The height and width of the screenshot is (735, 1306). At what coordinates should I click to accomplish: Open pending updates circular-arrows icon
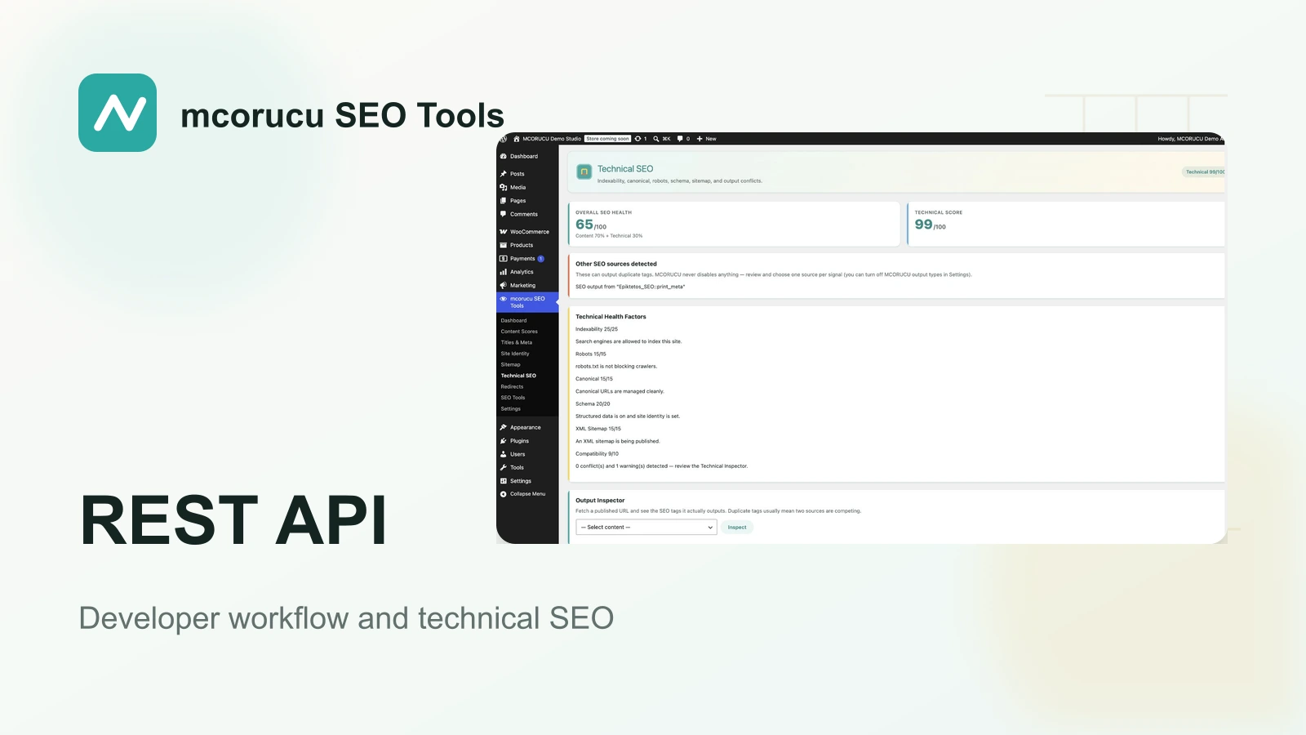tap(638, 139)
